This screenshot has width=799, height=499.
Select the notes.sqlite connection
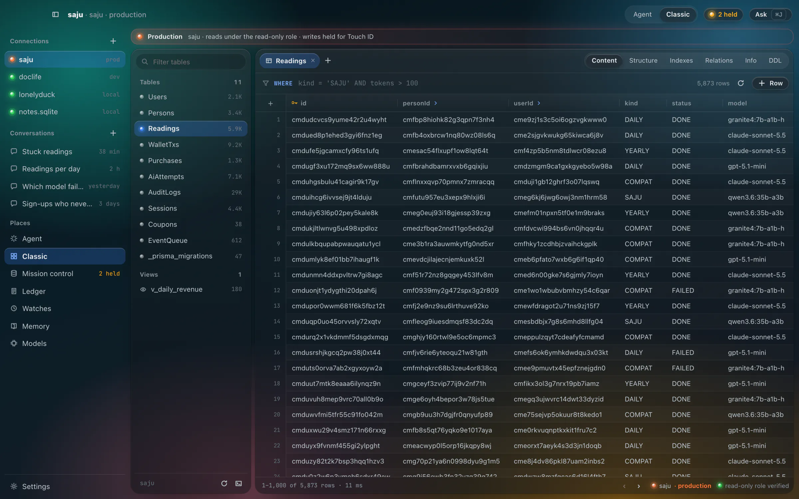click(x=65, y=112)
